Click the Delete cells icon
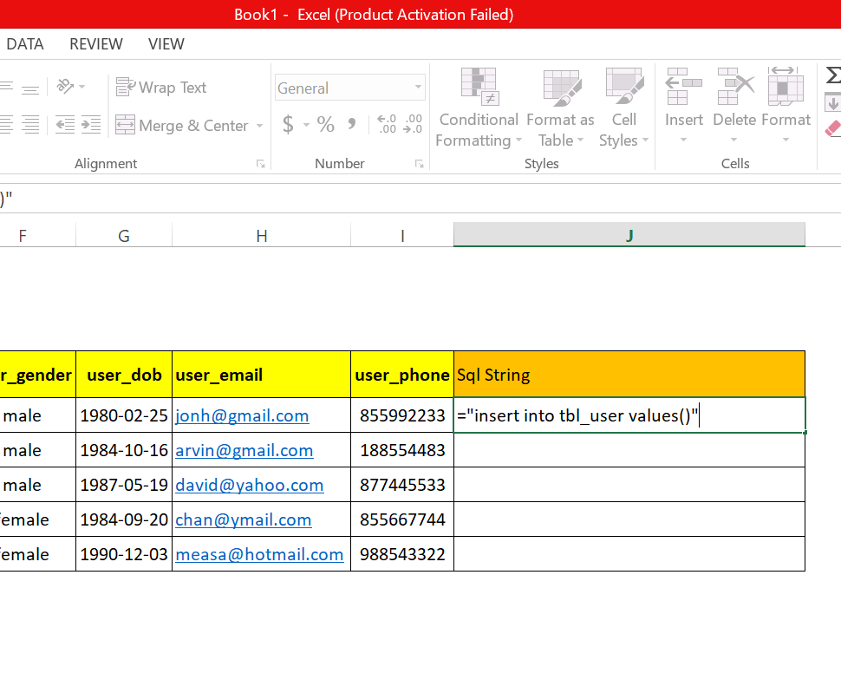The width and height of the screenshot is (841, 699). tap(736, 87)
